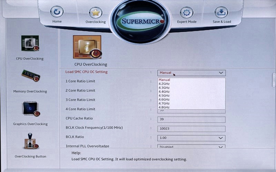Click the CPU Cache Ratio value field
Screen dimensions: 276x172
pyautogui.click(x=191, y=119)
